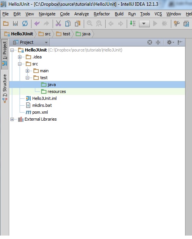The height and width of the screenshot is (239, 192).
Task: Expand the External Libraries node
Action: click(12, 119)
